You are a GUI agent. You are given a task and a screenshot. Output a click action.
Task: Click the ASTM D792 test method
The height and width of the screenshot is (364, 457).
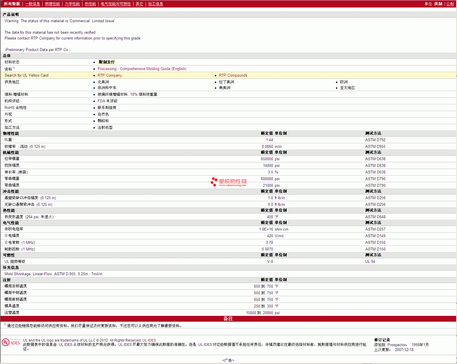[x=375, y=140]
